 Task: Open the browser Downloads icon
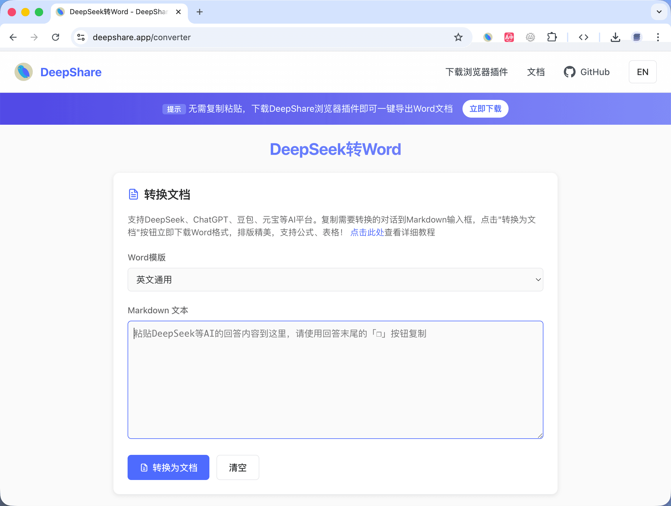[x=615, y=37]
